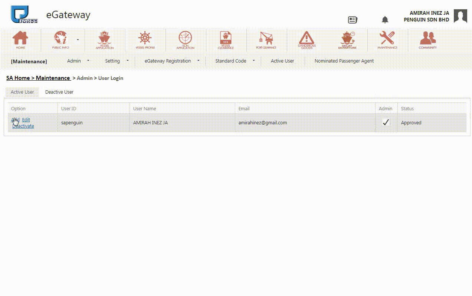Screen dimensions: 472x296
Task: Click the Vessel Application ship icon
Action: (105, 40)
